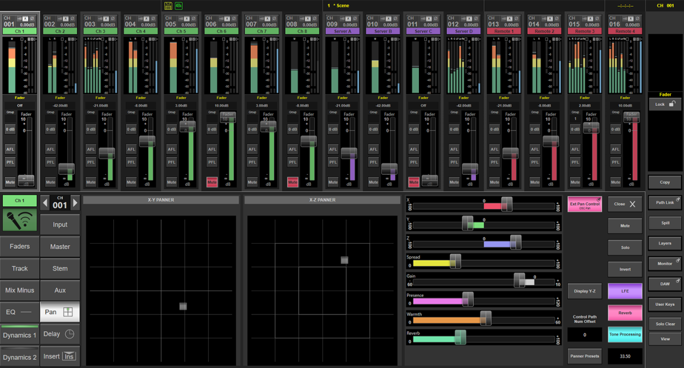Click the microphone wireless input icon

19,220
